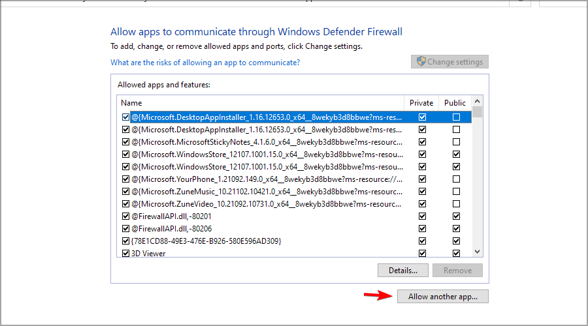Select the MicrosoftStickyNotes row text
Viewport: 588px width, 326px height.
click(267, 142)
